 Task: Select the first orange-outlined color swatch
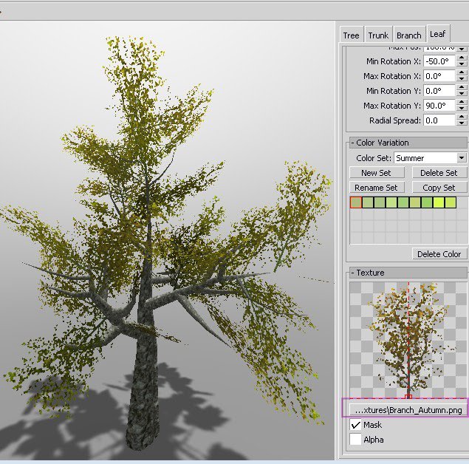(356, 202)
